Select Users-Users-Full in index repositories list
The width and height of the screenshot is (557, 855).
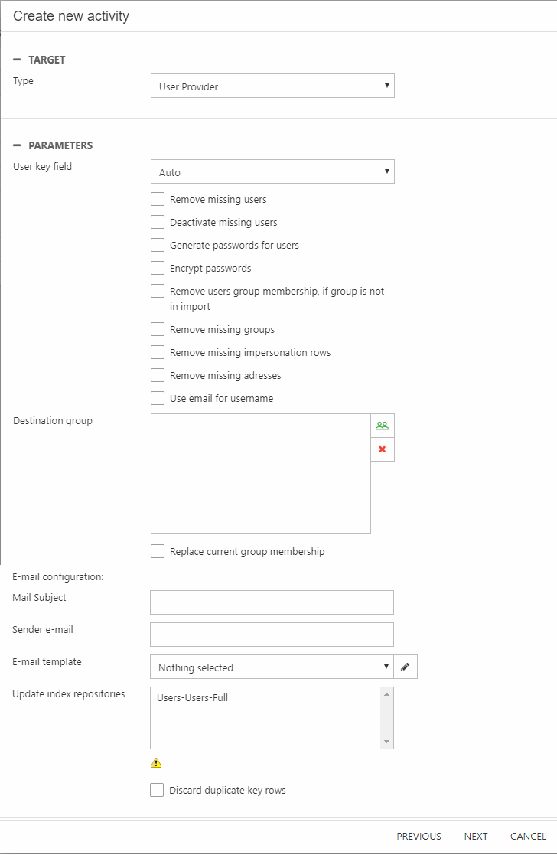click(193, 697)
